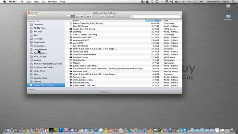Open the Desktop folder icon on desktop
Viewport: 238px width, 134px height.
point(228,17)
